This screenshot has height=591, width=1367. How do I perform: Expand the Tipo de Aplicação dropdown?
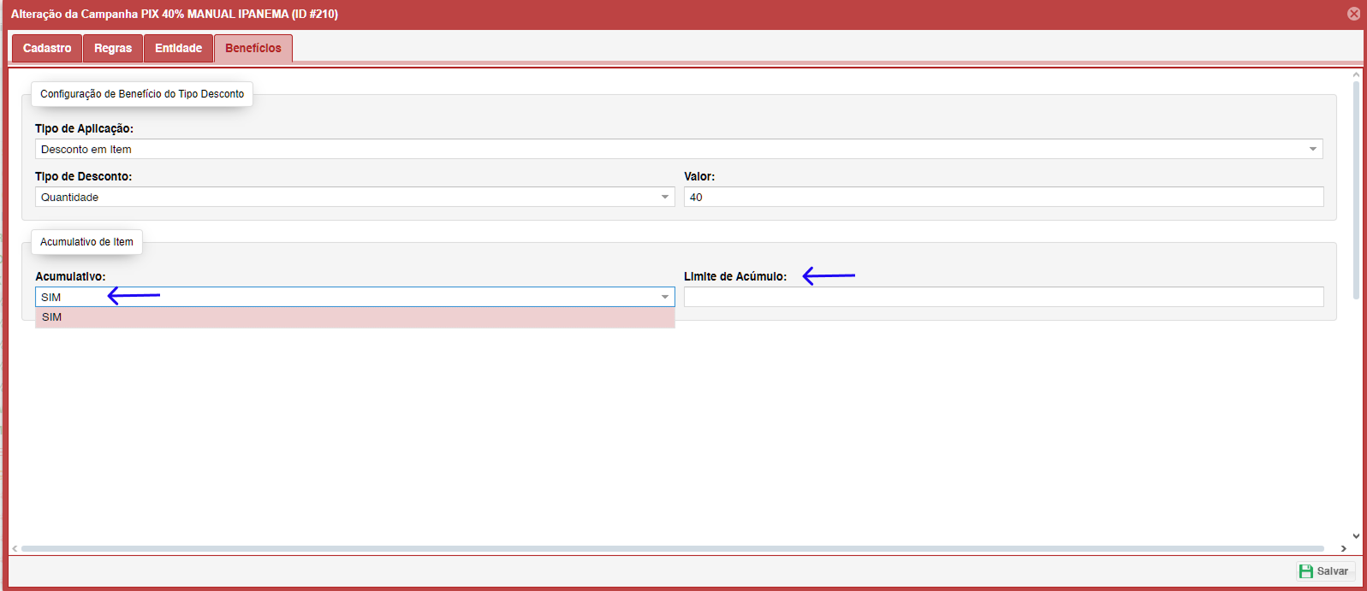click(1312, 150)
